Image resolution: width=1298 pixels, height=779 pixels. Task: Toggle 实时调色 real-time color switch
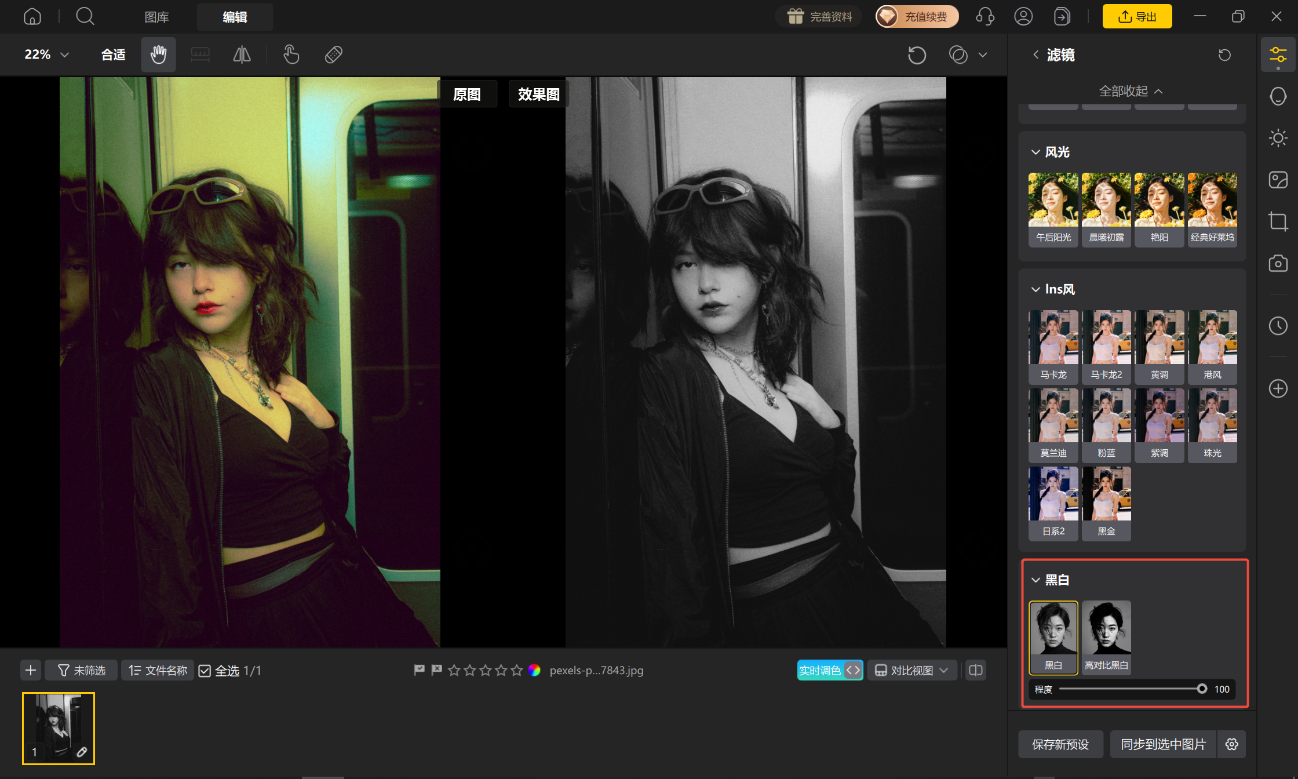[830, 671]
